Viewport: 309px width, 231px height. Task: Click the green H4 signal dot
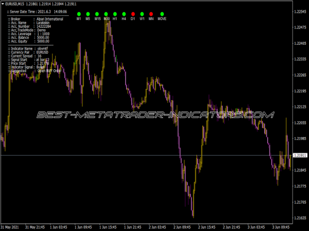click(x=124, y=13)
